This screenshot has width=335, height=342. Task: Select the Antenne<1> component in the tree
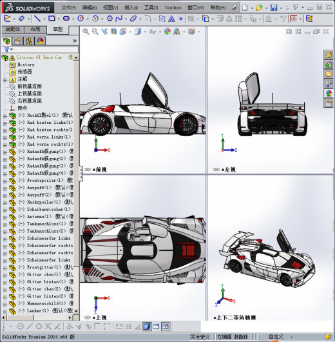coord(39,216)
